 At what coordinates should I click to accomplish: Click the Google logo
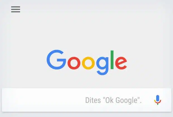tap(87, 62)
